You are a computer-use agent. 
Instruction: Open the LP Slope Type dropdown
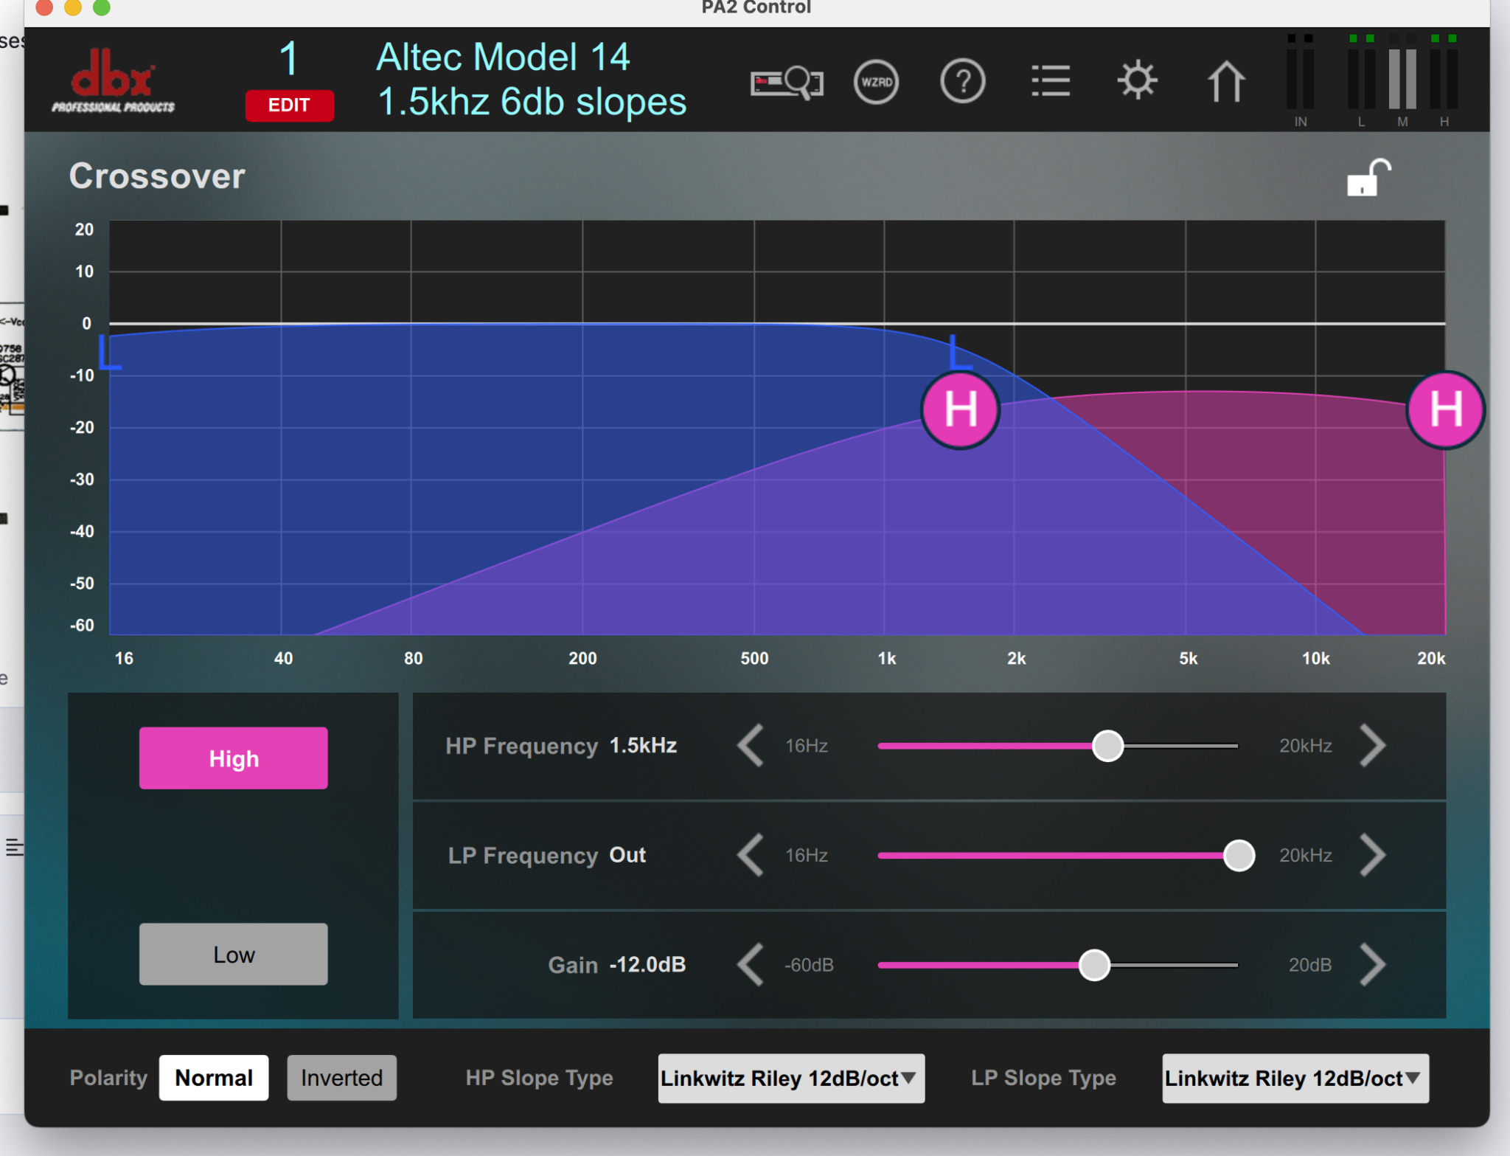click(x=1295, y=1079)
